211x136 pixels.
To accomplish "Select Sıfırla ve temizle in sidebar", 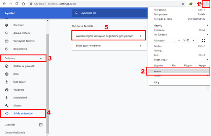I will (23, 114).
